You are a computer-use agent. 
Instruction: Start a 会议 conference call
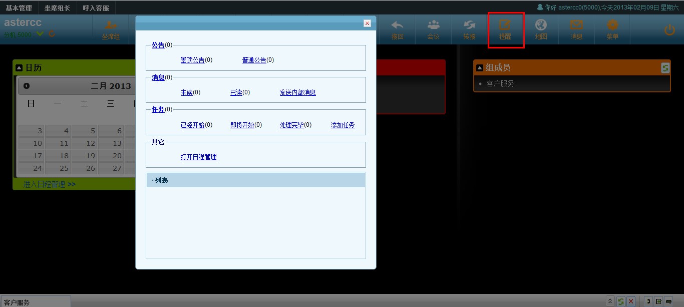click(433, 29)
